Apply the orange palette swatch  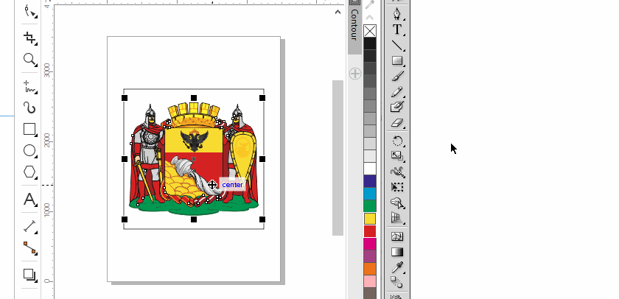[370, 269]
